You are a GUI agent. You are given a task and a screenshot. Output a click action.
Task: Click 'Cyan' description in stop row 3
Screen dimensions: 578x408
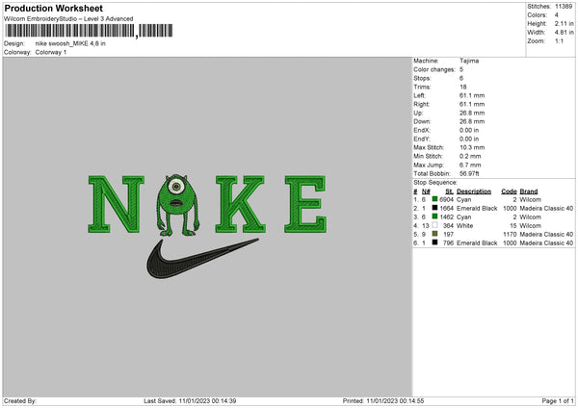coord(464,217)
